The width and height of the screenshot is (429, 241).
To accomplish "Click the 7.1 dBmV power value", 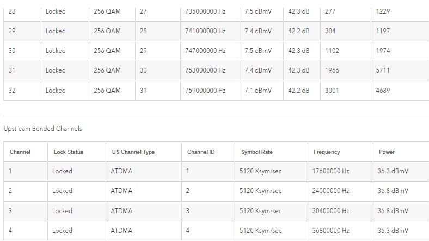I will tap(258, 90).
